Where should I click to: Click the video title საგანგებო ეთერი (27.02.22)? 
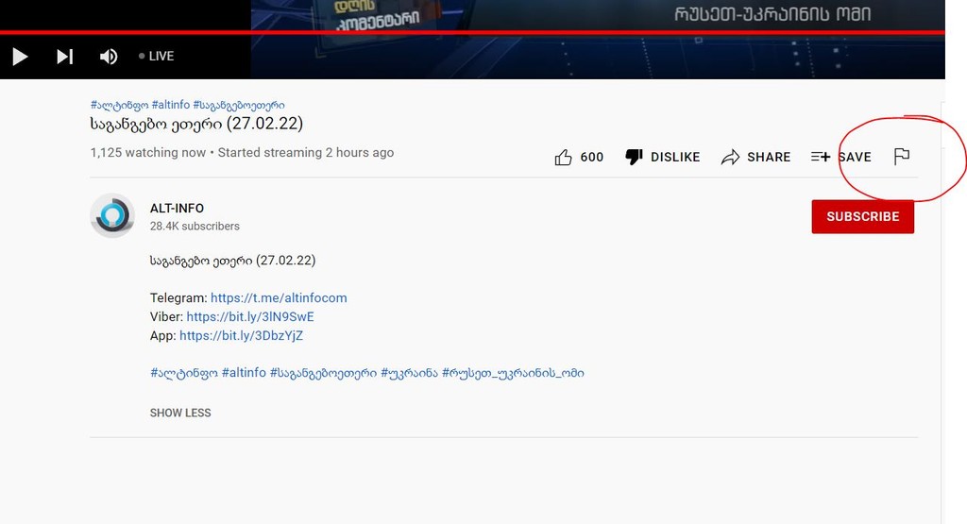click(x=196, y=124)
